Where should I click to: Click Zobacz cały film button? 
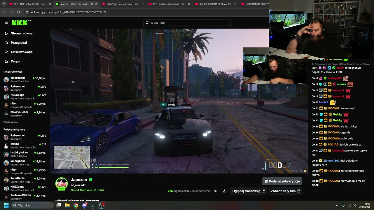pyautogui.click(x=285, y=191)
